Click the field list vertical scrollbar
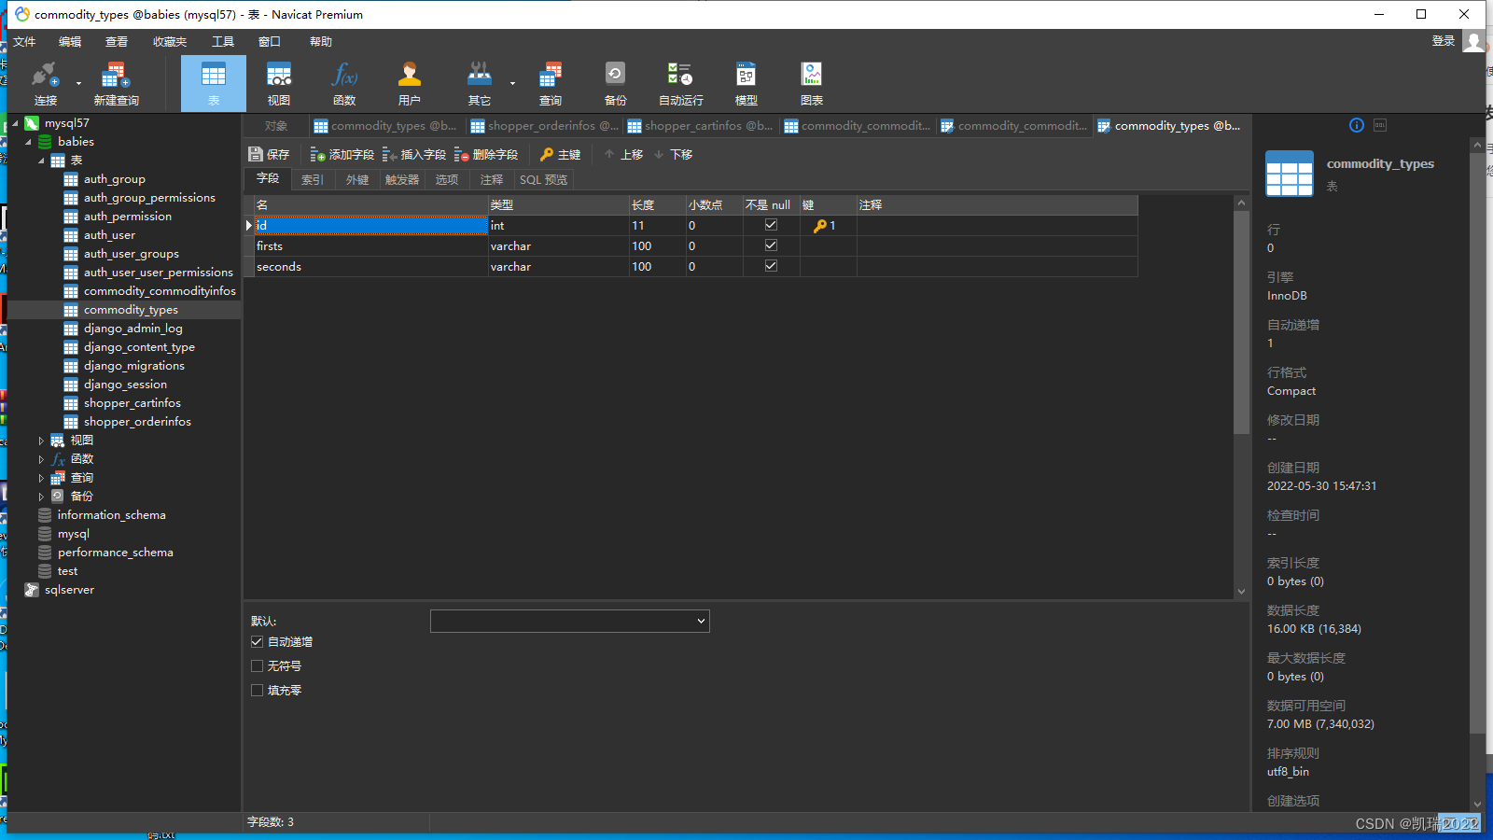Viewport: 1493px width, 840px height. [x=1241, y=322]
